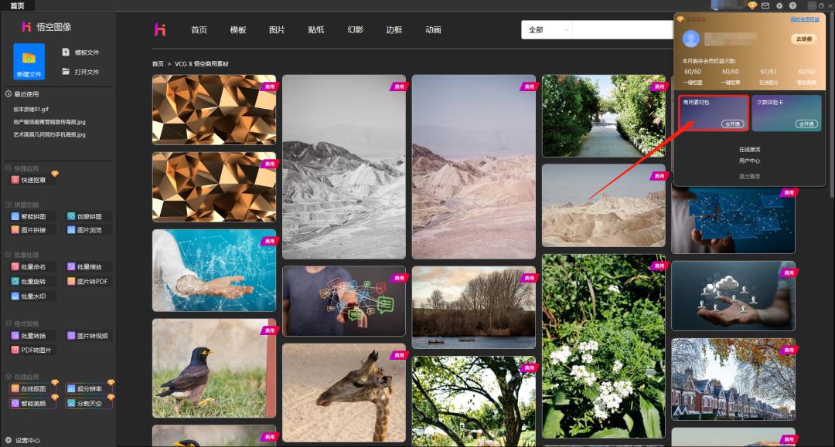
Task: Click the 打开文件 open file icon
Action: click(x=66, y=72)
